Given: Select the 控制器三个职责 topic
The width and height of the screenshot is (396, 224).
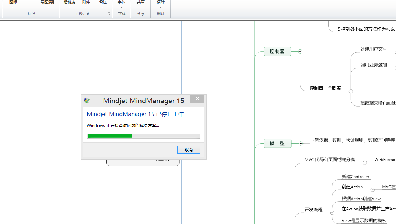Looking at the screenshot, I should pos(325,88).
